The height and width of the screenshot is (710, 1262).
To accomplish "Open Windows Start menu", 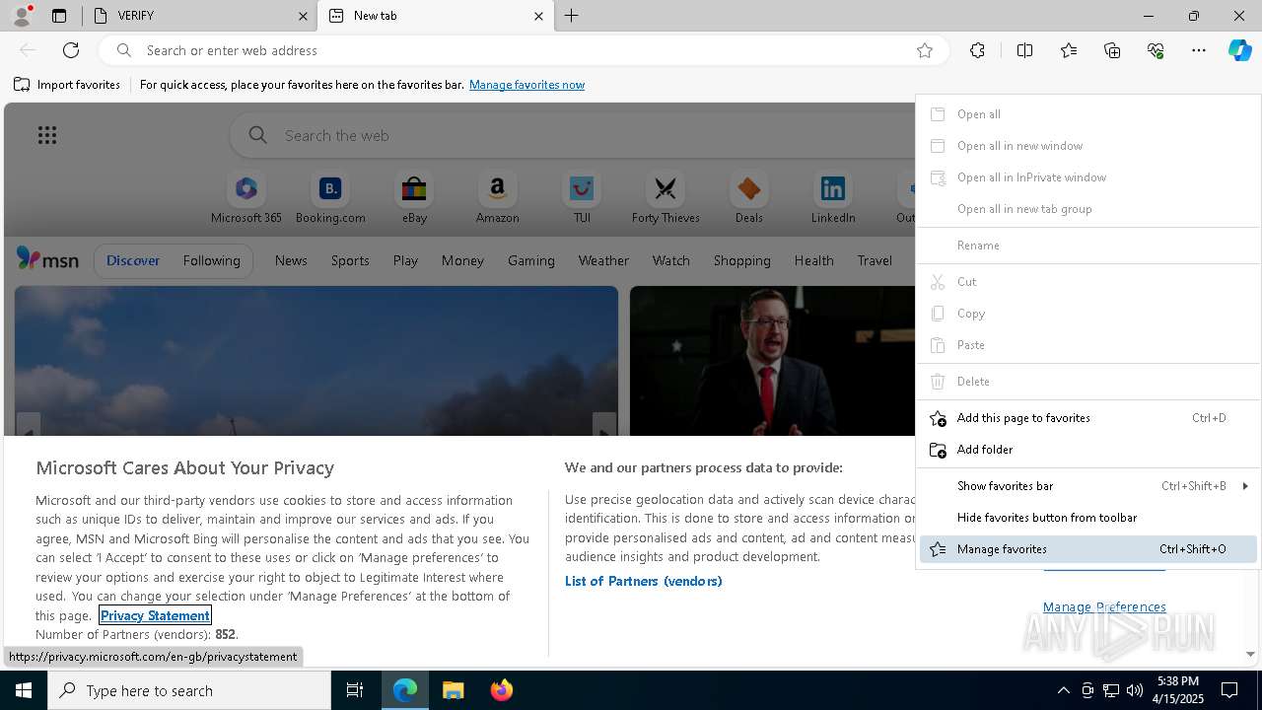I will (x=24, y=690).
